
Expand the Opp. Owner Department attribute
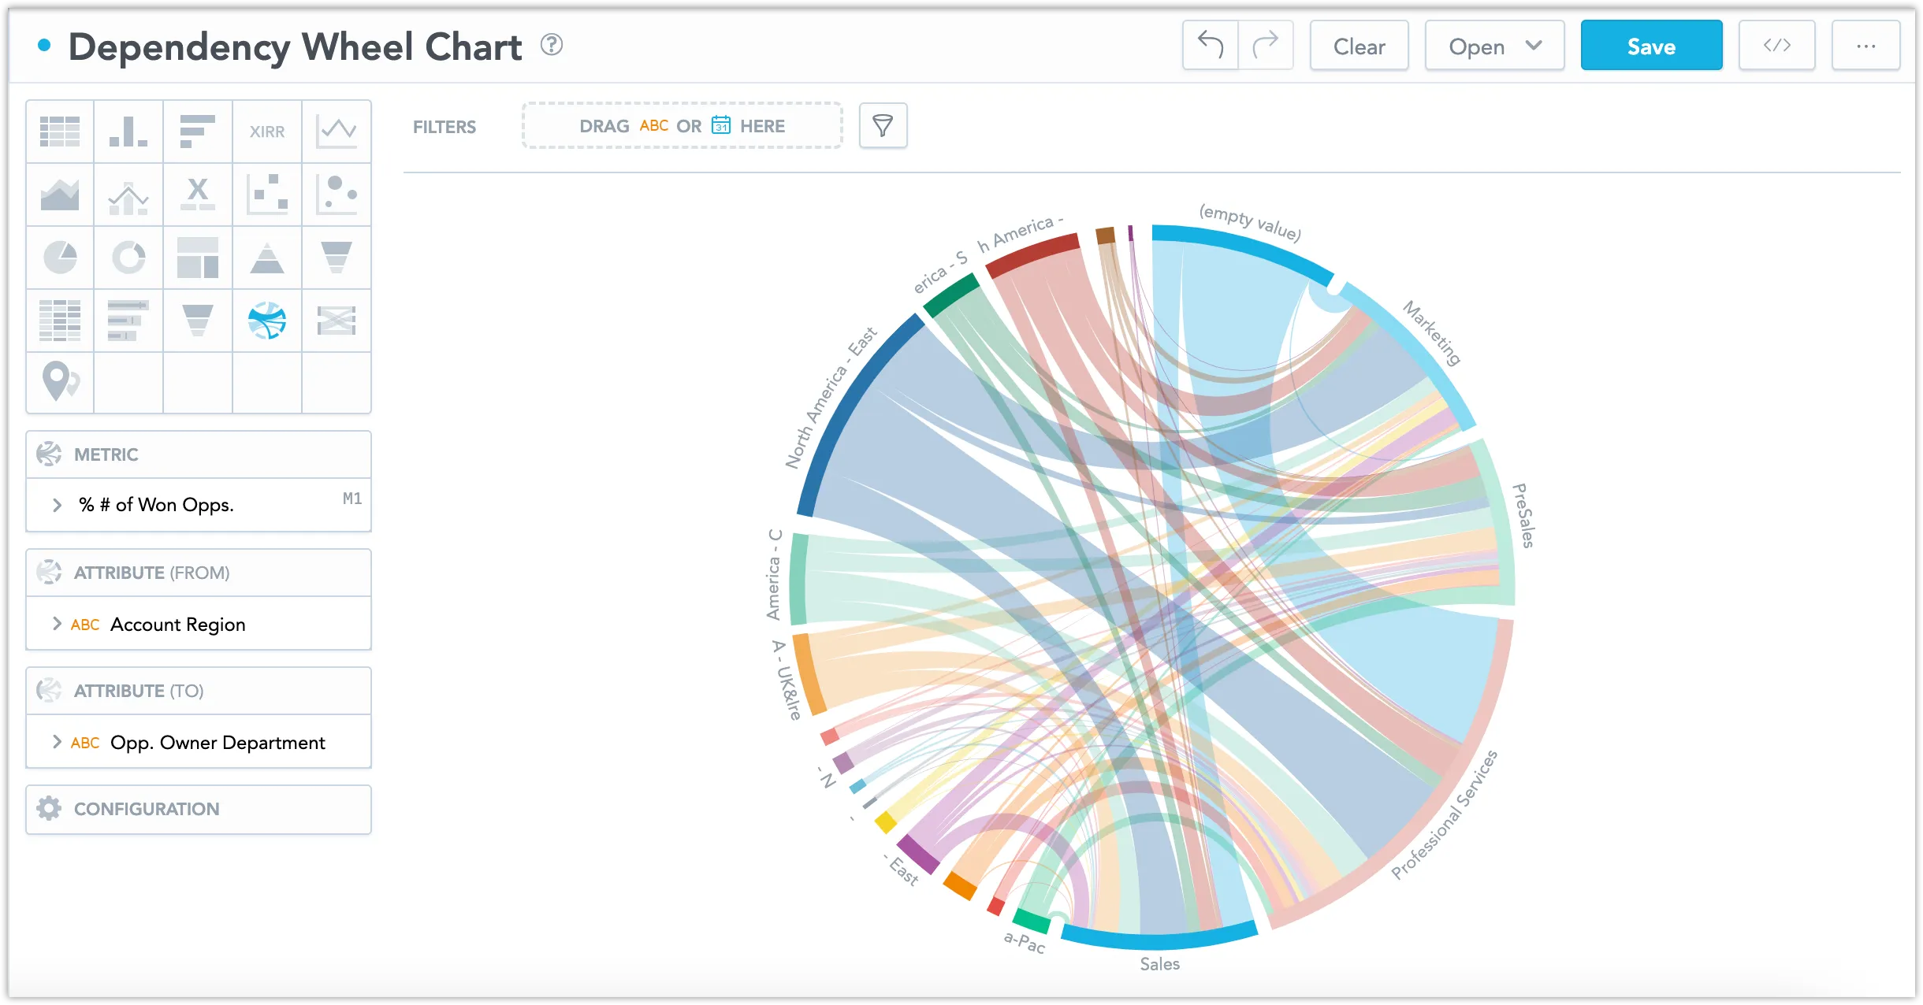point(57,741)
